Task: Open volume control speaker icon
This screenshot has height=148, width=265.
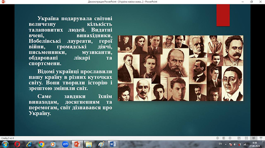Action: coord(235,144)
